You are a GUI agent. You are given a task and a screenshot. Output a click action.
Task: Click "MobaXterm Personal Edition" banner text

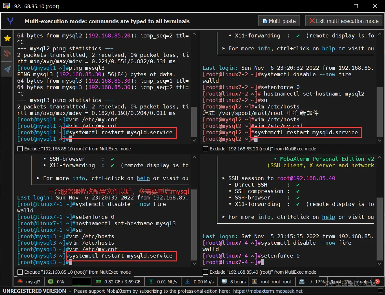(x=322, y=159)
